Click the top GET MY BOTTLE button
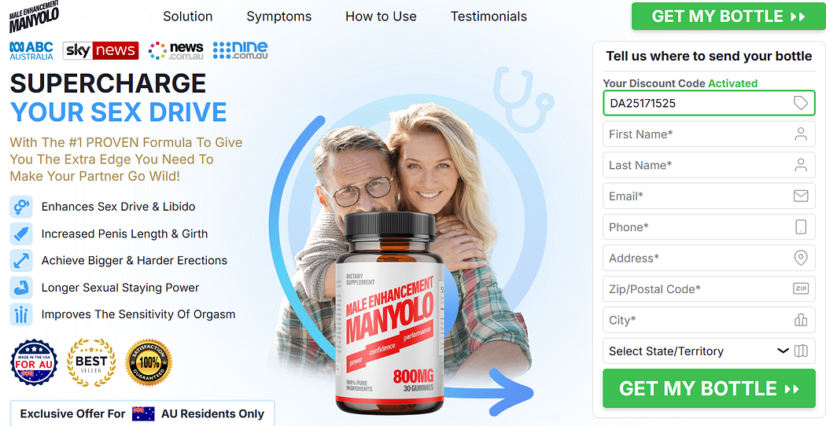This screenshot has width=826, height=426. [x=728, y=17]
